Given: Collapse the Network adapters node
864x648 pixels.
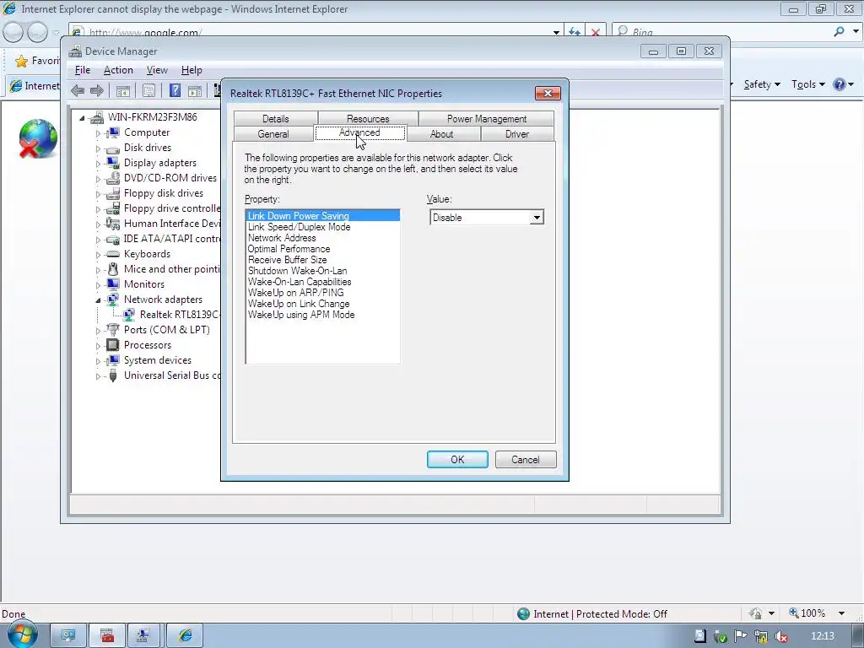Looking at the screenshot, I should point(98,300).
